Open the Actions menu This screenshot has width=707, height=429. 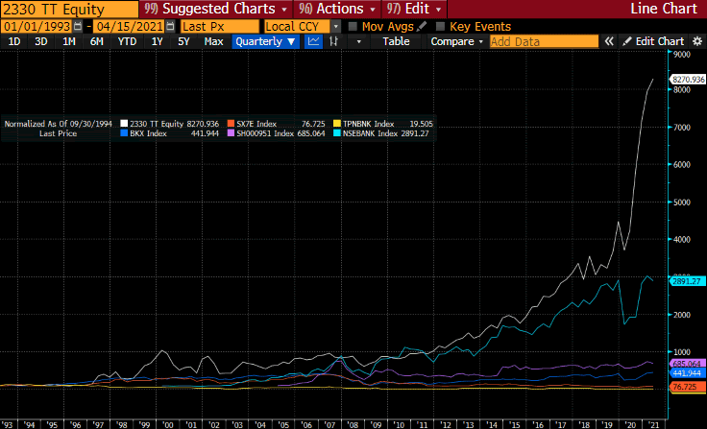[337, 9]
